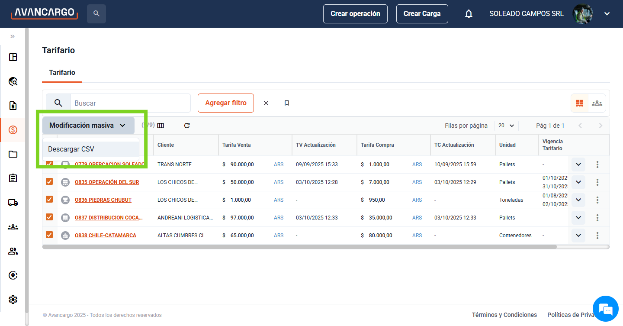This screenshot has width=623, height=326.
Task: Open the rows per page selector
Action: click(x=506, y=126)
